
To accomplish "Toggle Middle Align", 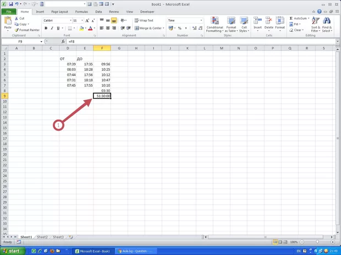I will 108,20.
